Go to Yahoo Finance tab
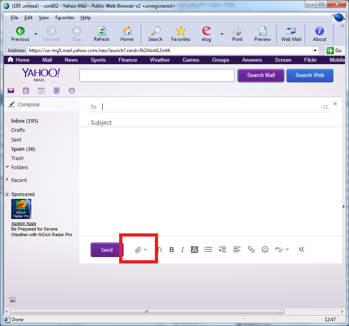Viewport: 349px width, 326px height. pyautogui.click(x=128, y=60)
